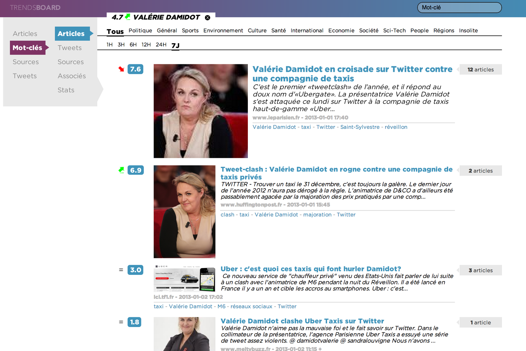Open the TRENDSBOARD home logo
This screenshot has height=351, width=526.
click(x=35, y=8)
